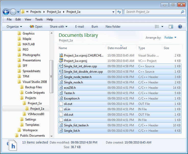Screen dimensions: 188x154
Task: Open the Arrange by Folder dropdown
Action: [x=170, y=38]
